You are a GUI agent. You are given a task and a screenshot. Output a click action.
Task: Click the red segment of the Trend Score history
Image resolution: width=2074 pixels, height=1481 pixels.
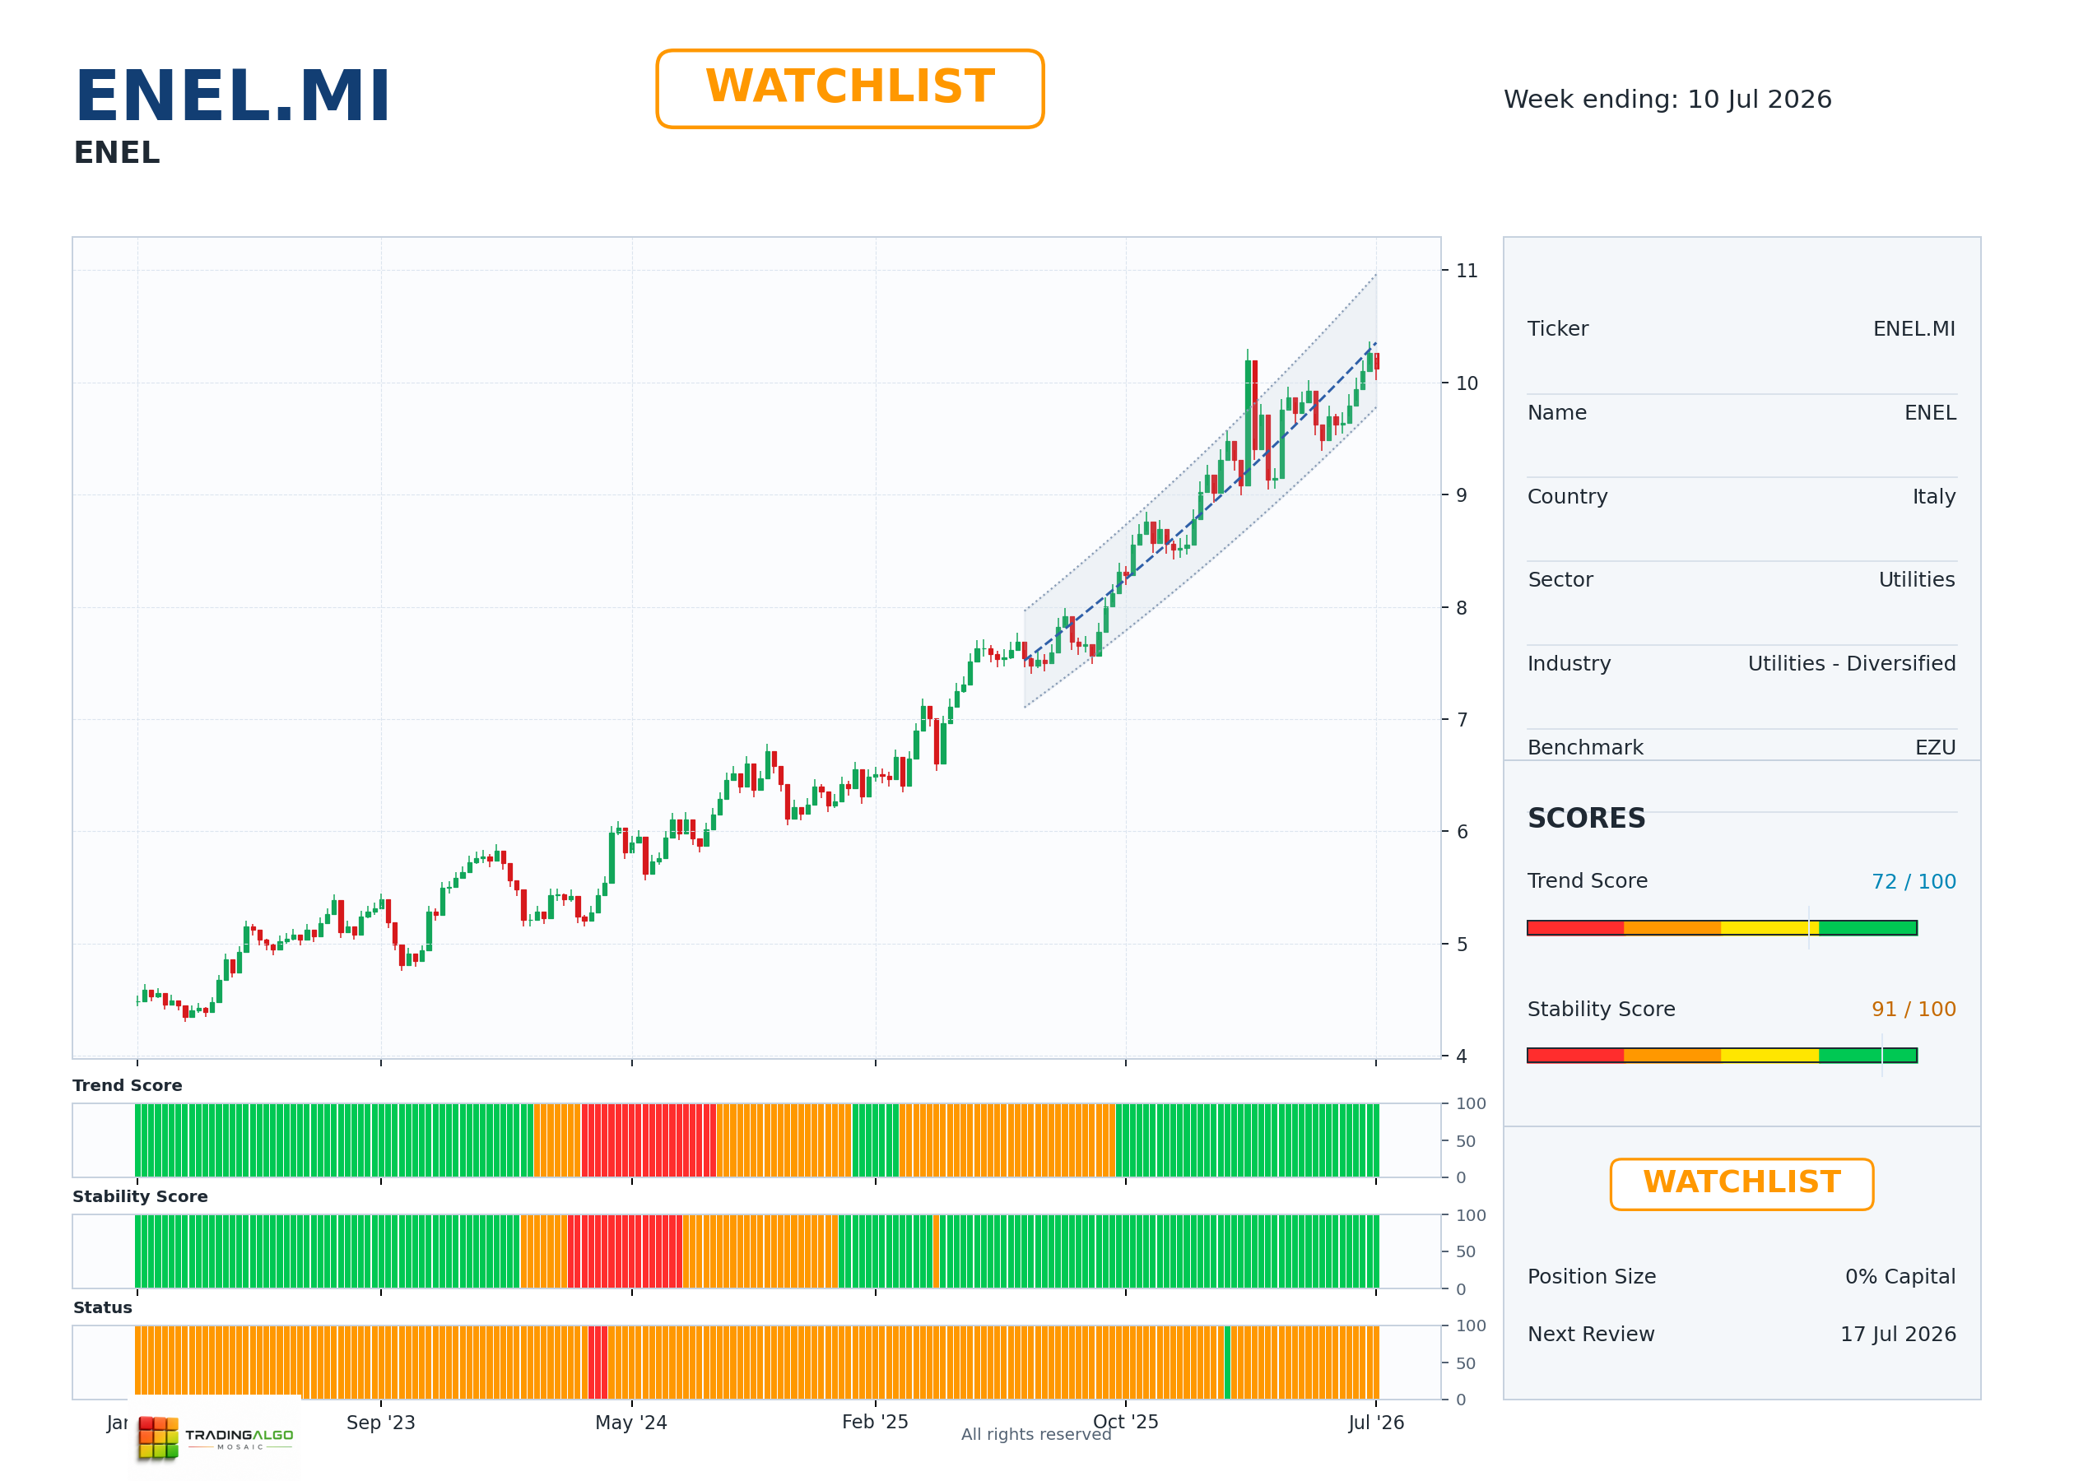(x=649, y=1140)
